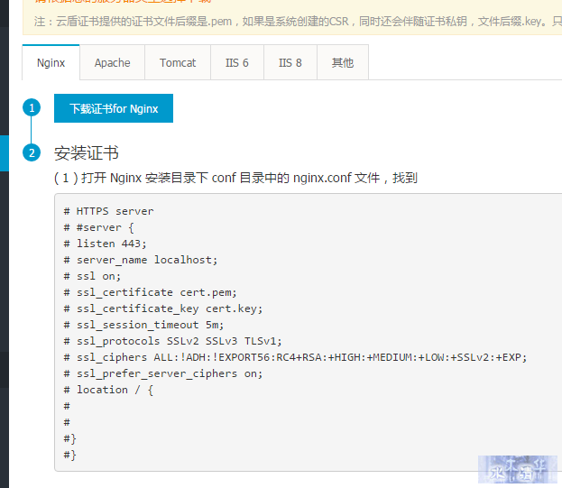
Task: Click the 'ssl_protocols SSLv2 SSLv3 TLSv1;' line
Action: tap(173, 341)
